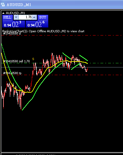Image resolution: width=123 pixels, height=155 pixels.
Task: Decrease lot volume with down arrow
Action: (x=16, y=17)
